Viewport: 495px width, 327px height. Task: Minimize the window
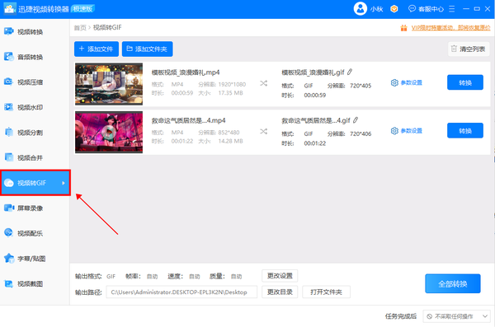(466, 9)
